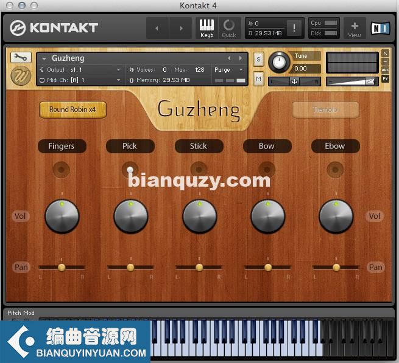Click the Tune value 0.00 field
The height and width of the screenshot is (363, 399).
tap(305, 69)
